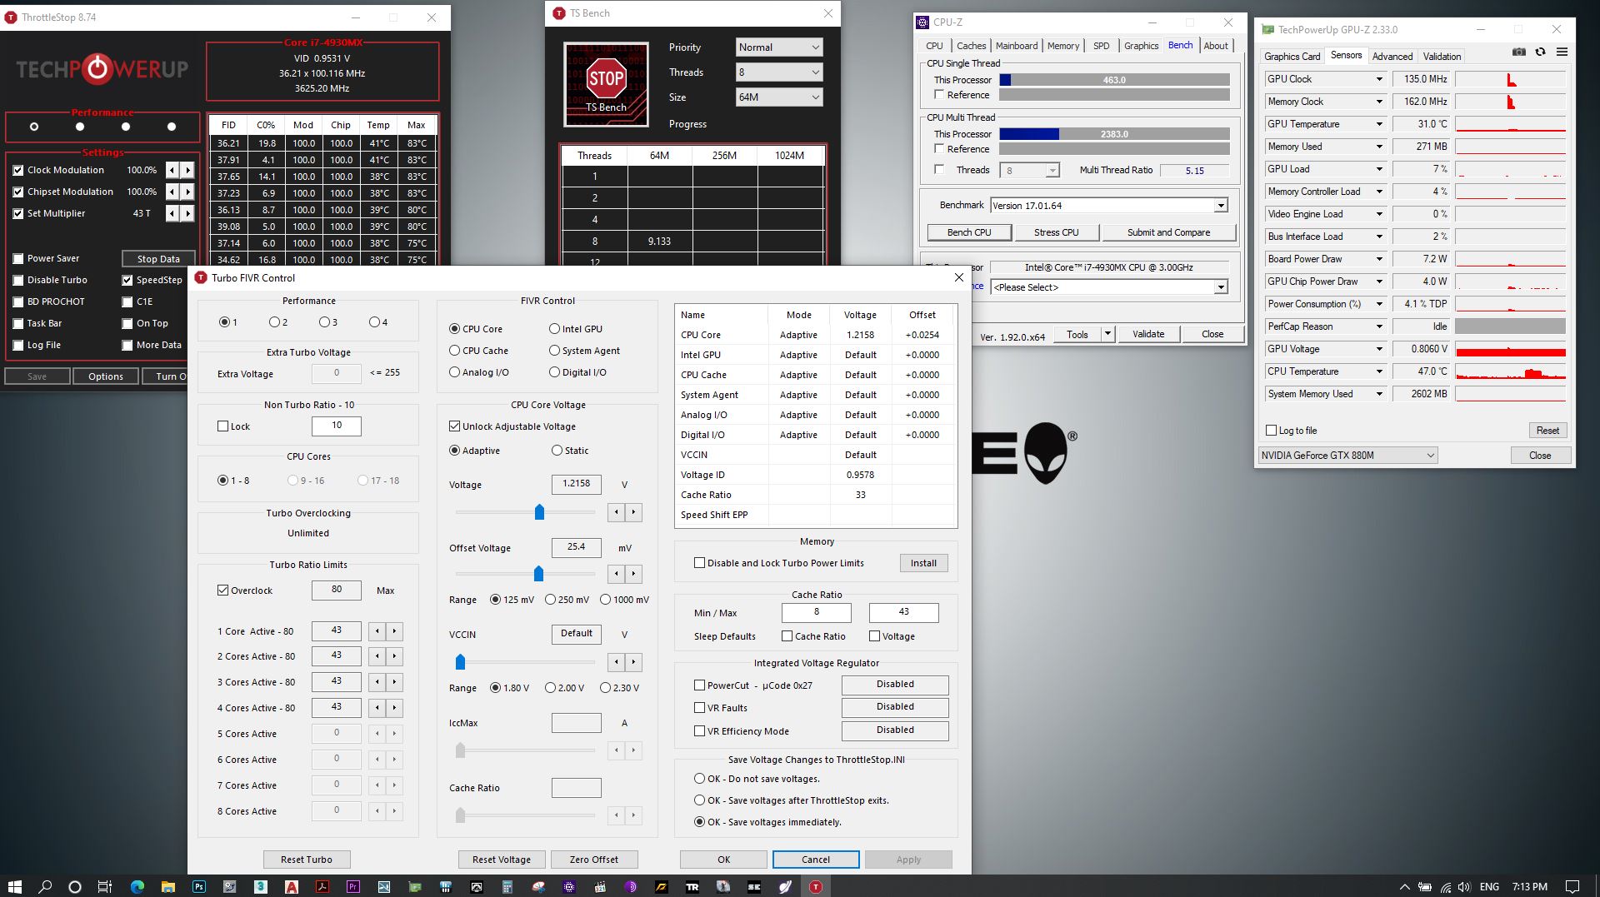
Task: Toggle Disable Turbo checkbox in ThrottleStop
Action: [x=18, y=280]
